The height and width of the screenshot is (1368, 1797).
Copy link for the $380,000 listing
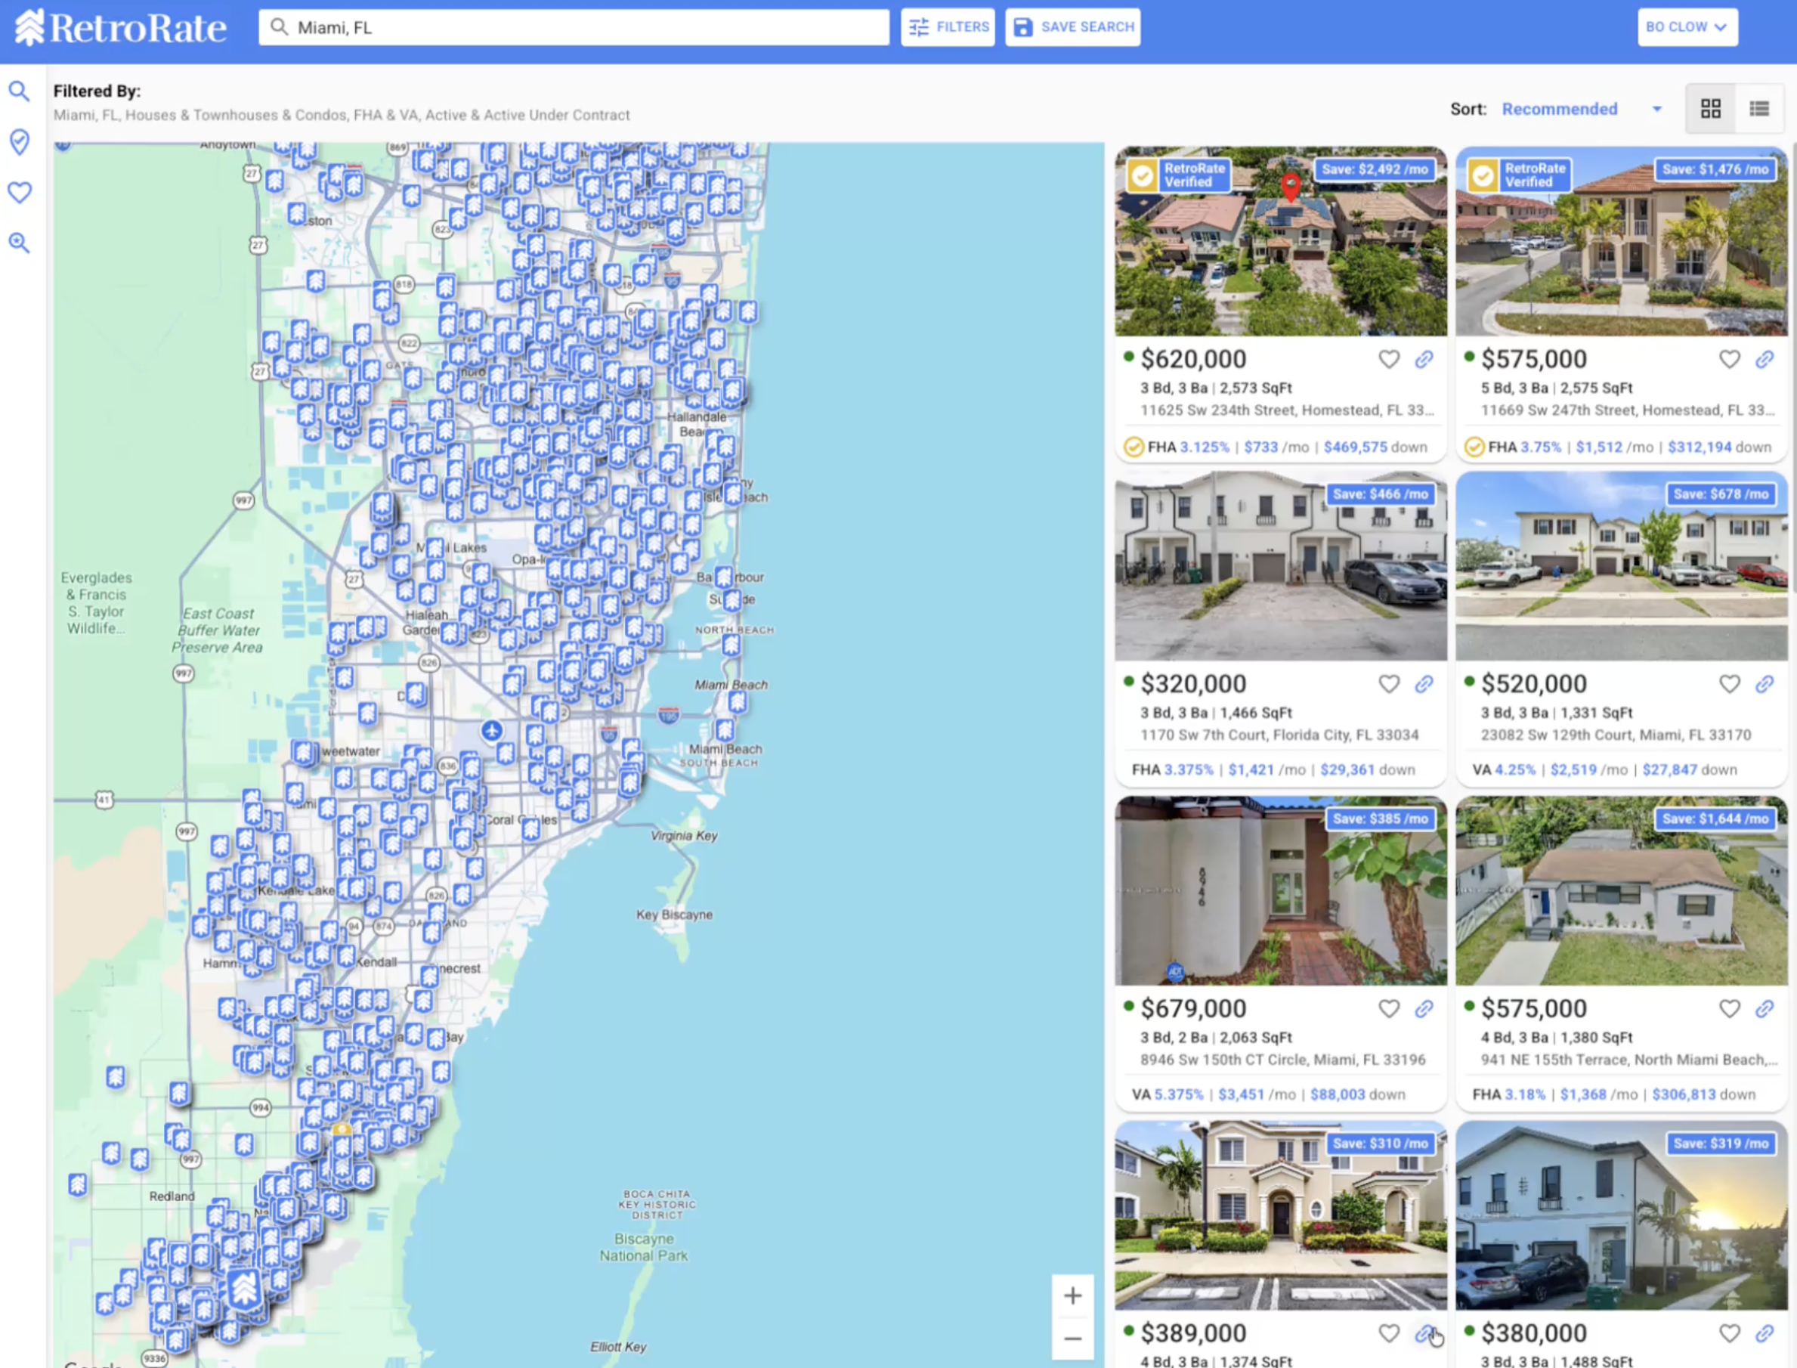click(1765, 1333)
